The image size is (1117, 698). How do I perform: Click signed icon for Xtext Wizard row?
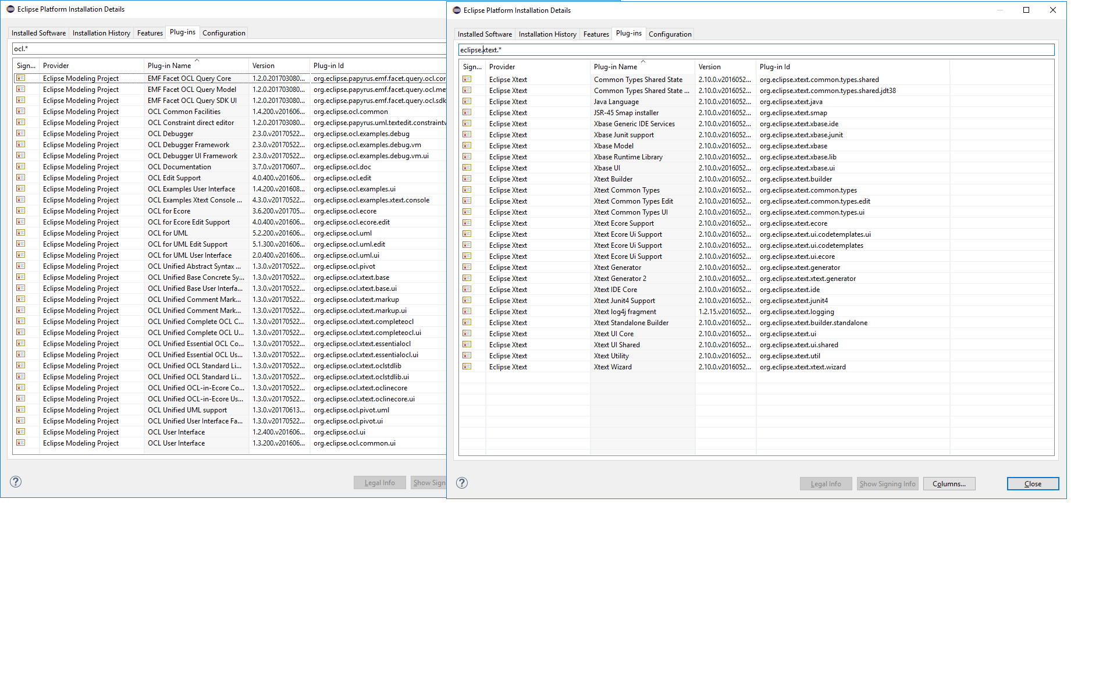[467, 366]
